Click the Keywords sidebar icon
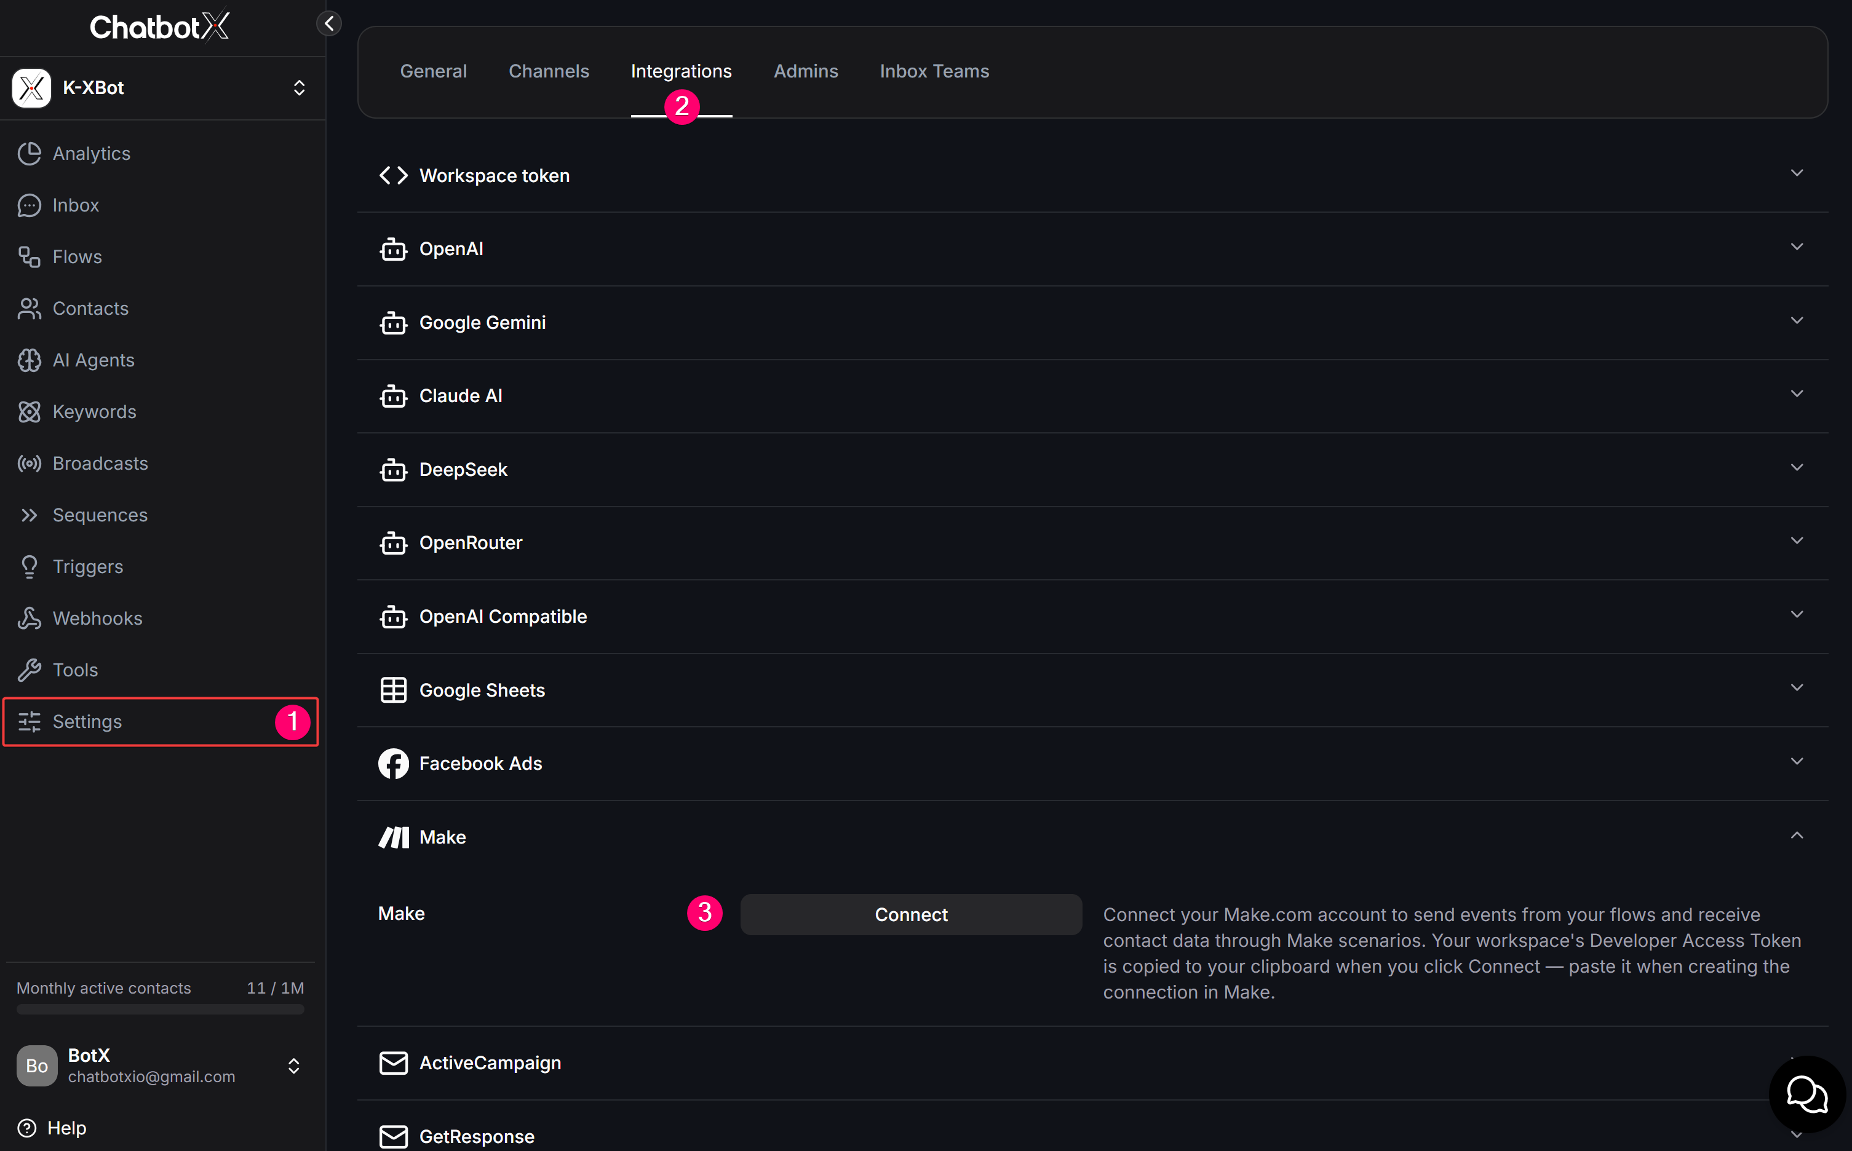 [29, 412]
